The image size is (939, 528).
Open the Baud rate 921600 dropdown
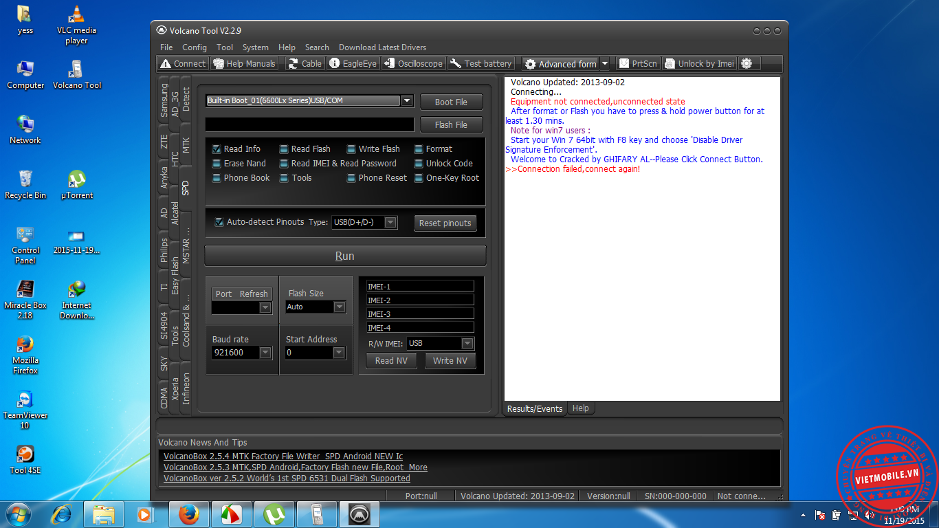265,352
